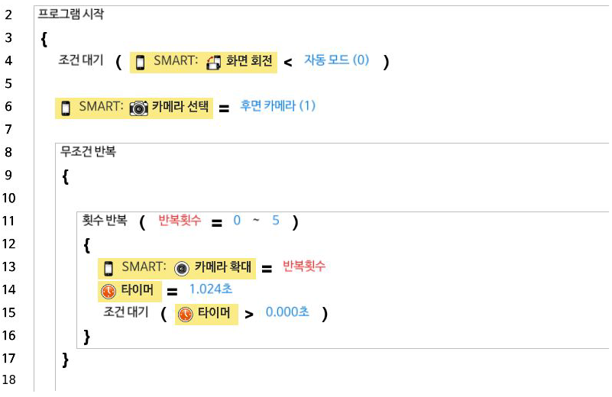The image size is (612, 397).
Task: Select the 프로그램 시작 block header
Action: (71, 15)
